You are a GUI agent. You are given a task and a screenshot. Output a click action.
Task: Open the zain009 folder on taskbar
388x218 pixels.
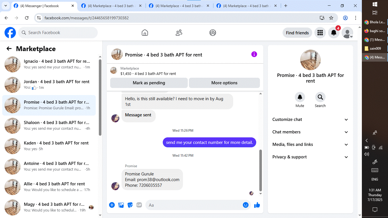pyautogui.click(x=375, y=49)
